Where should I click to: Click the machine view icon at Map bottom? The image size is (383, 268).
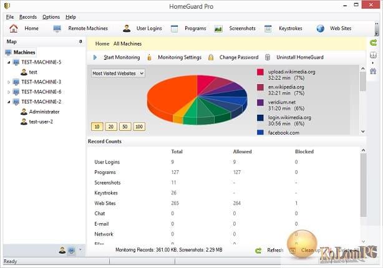tap(72, 250)
